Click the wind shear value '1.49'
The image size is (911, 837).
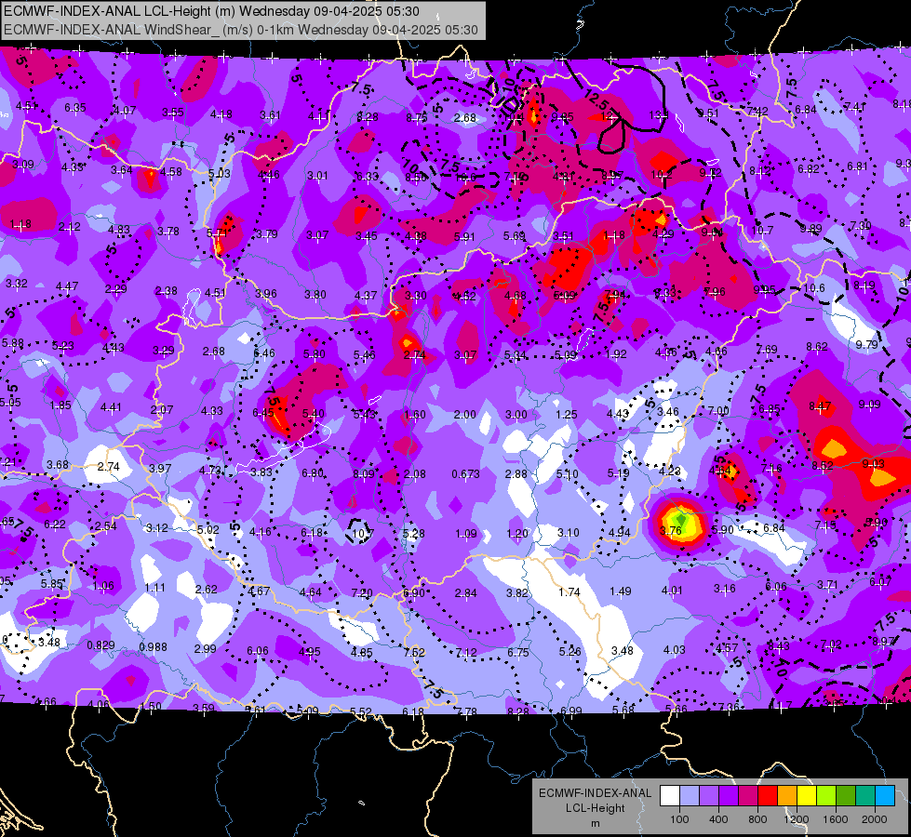click(x=621, y=591)
